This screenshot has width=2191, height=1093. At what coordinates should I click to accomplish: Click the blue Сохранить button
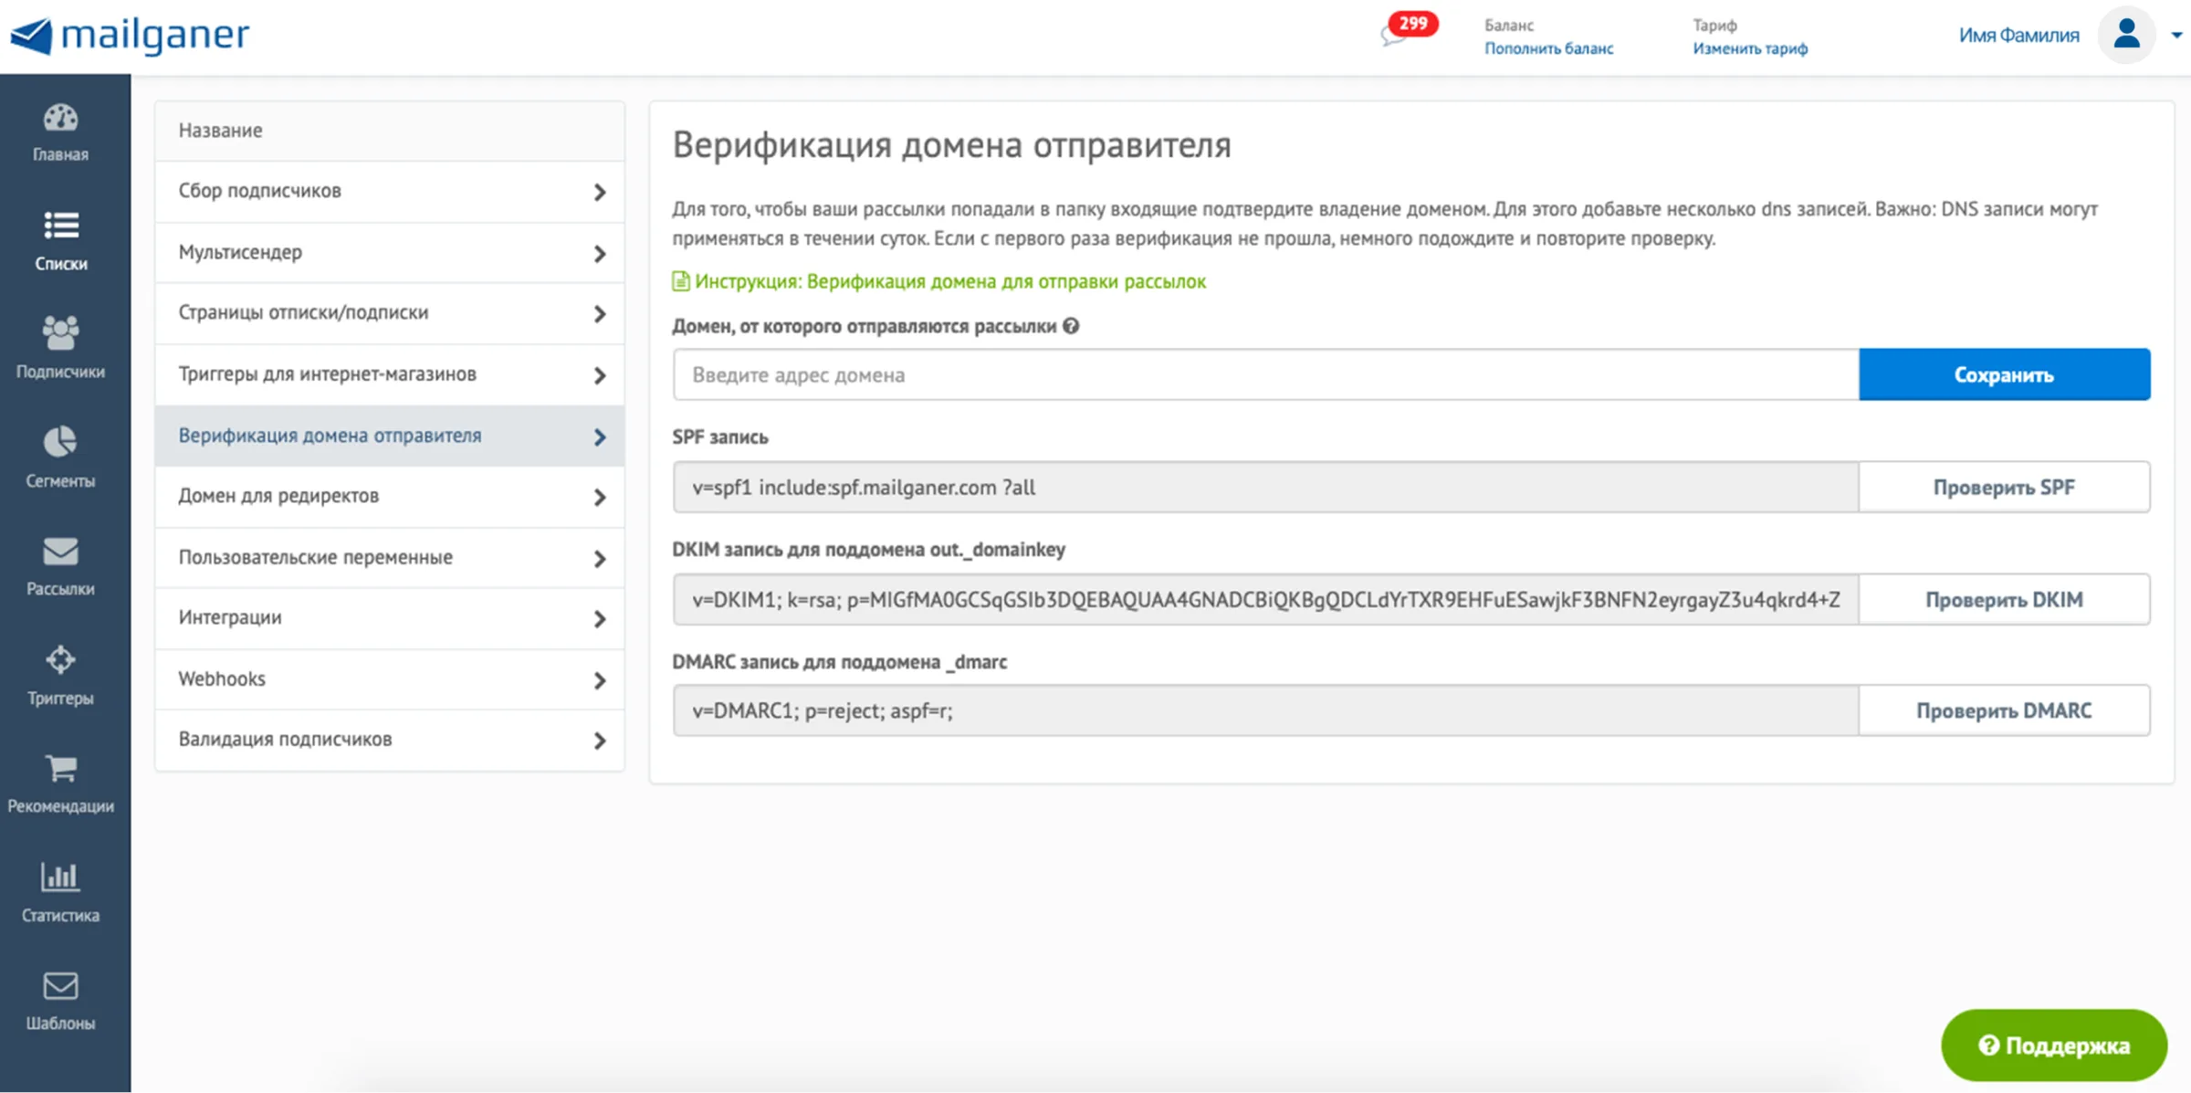[2004, 374]
